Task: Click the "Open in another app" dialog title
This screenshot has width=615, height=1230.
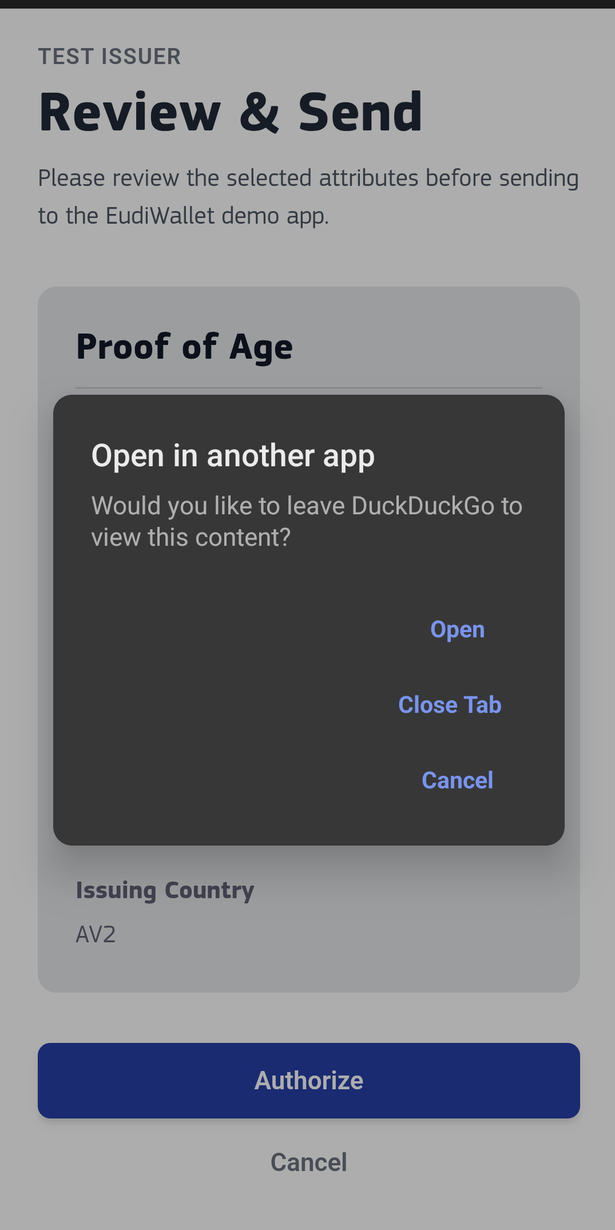Action: (233, 456)
